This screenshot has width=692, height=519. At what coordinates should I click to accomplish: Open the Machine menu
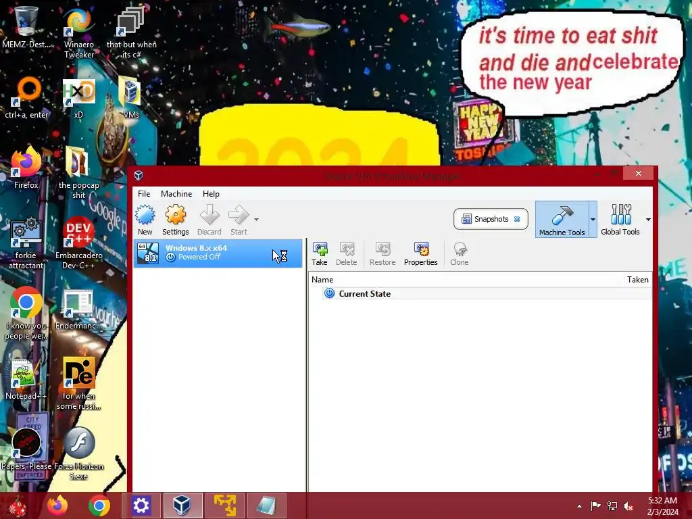pyautogui.click(x=176, y=194)
